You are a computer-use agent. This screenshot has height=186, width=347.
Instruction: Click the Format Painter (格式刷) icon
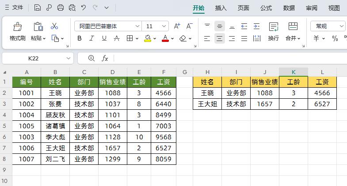(x=17, y=27)
